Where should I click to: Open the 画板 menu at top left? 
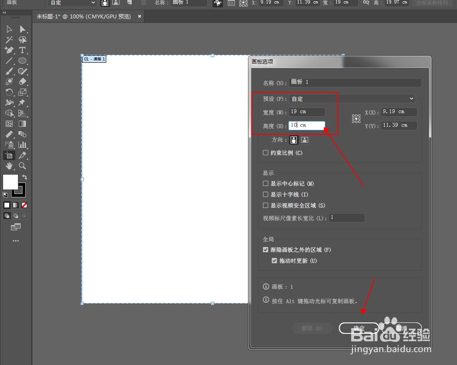[x=11, y=3]
